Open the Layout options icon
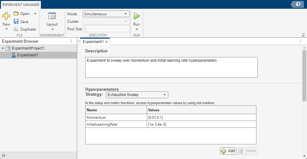 [52, 16]
